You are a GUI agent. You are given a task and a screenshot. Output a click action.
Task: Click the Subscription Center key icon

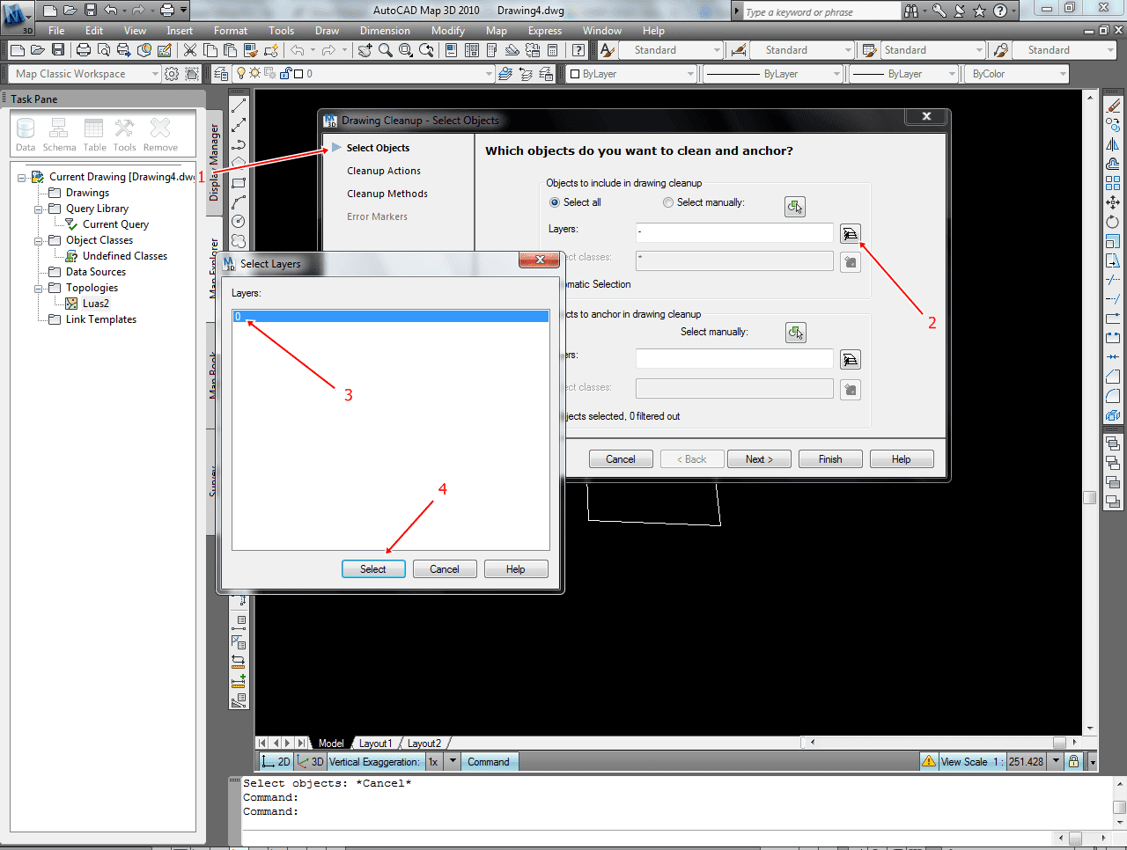(x=939, y=11)
